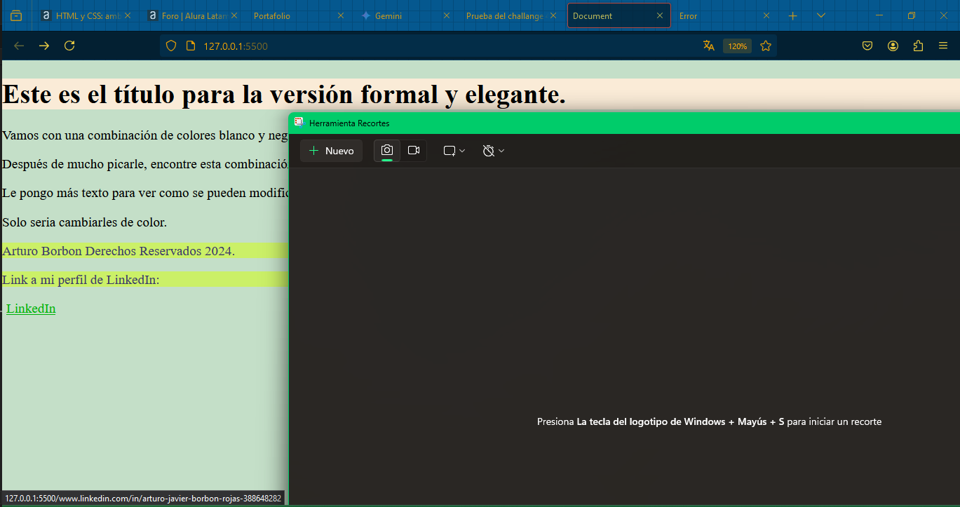Minimize the Firefox window
The image size is (960, 507).
[x=879, y=15]
